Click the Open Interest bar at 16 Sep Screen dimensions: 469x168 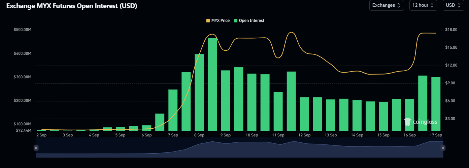point(409,115)
